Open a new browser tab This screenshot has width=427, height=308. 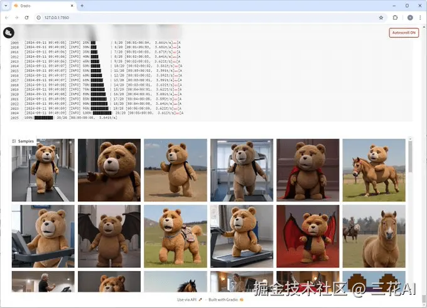click(x=82, y=6)
